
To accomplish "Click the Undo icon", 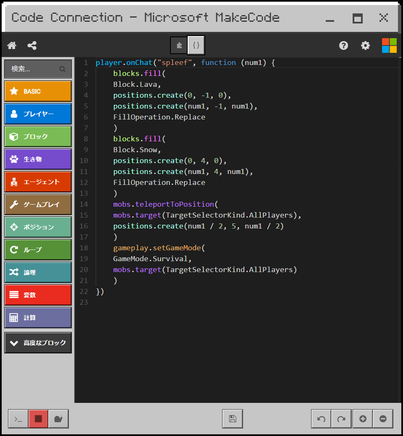I will pos(321,418).
